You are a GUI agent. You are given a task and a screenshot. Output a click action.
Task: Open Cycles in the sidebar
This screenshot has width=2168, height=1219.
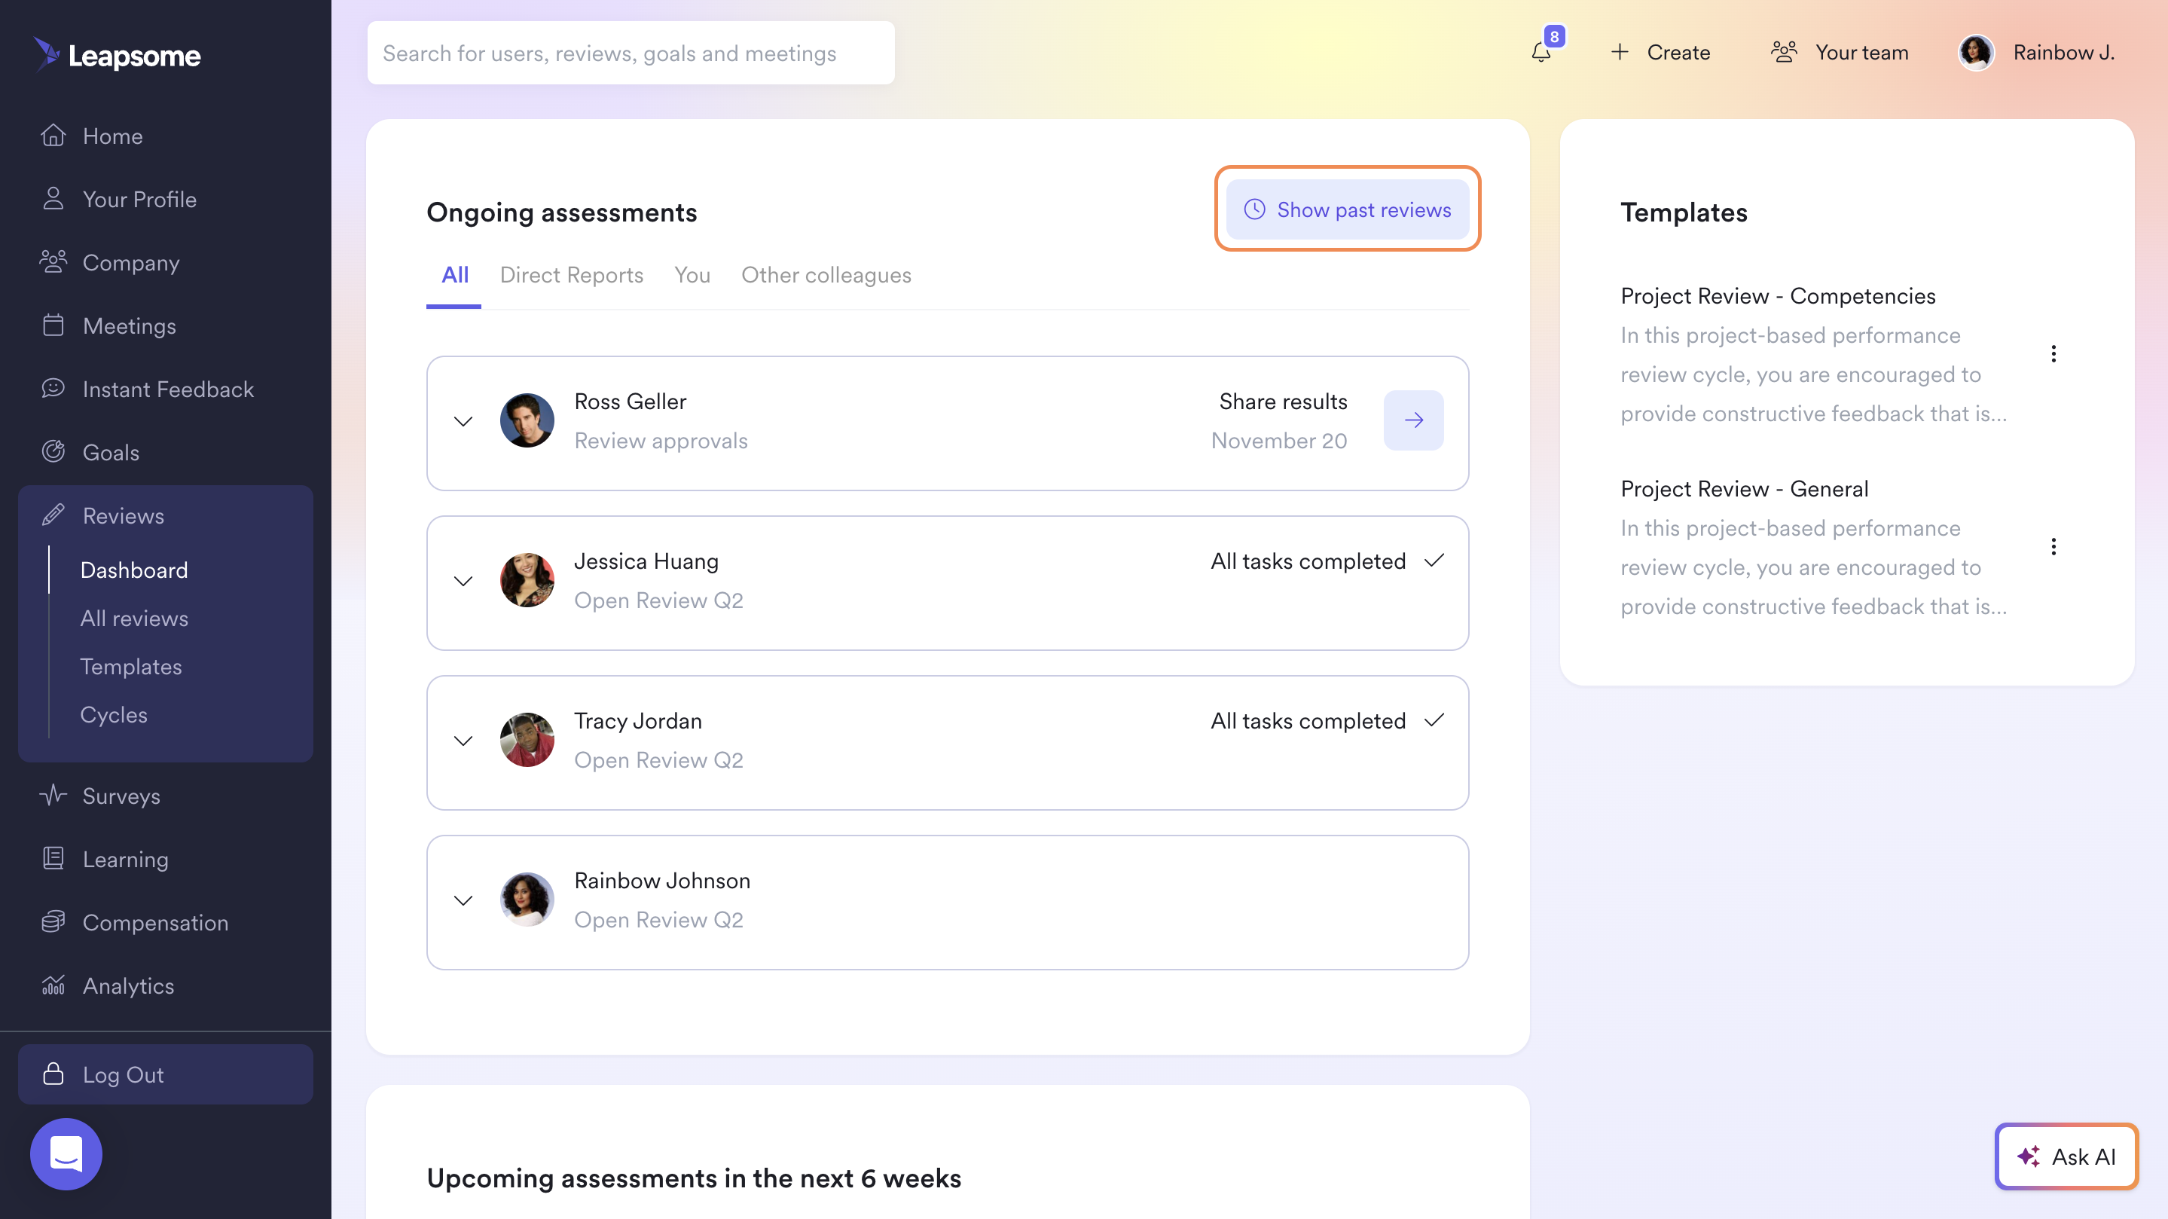click(114, 714)
